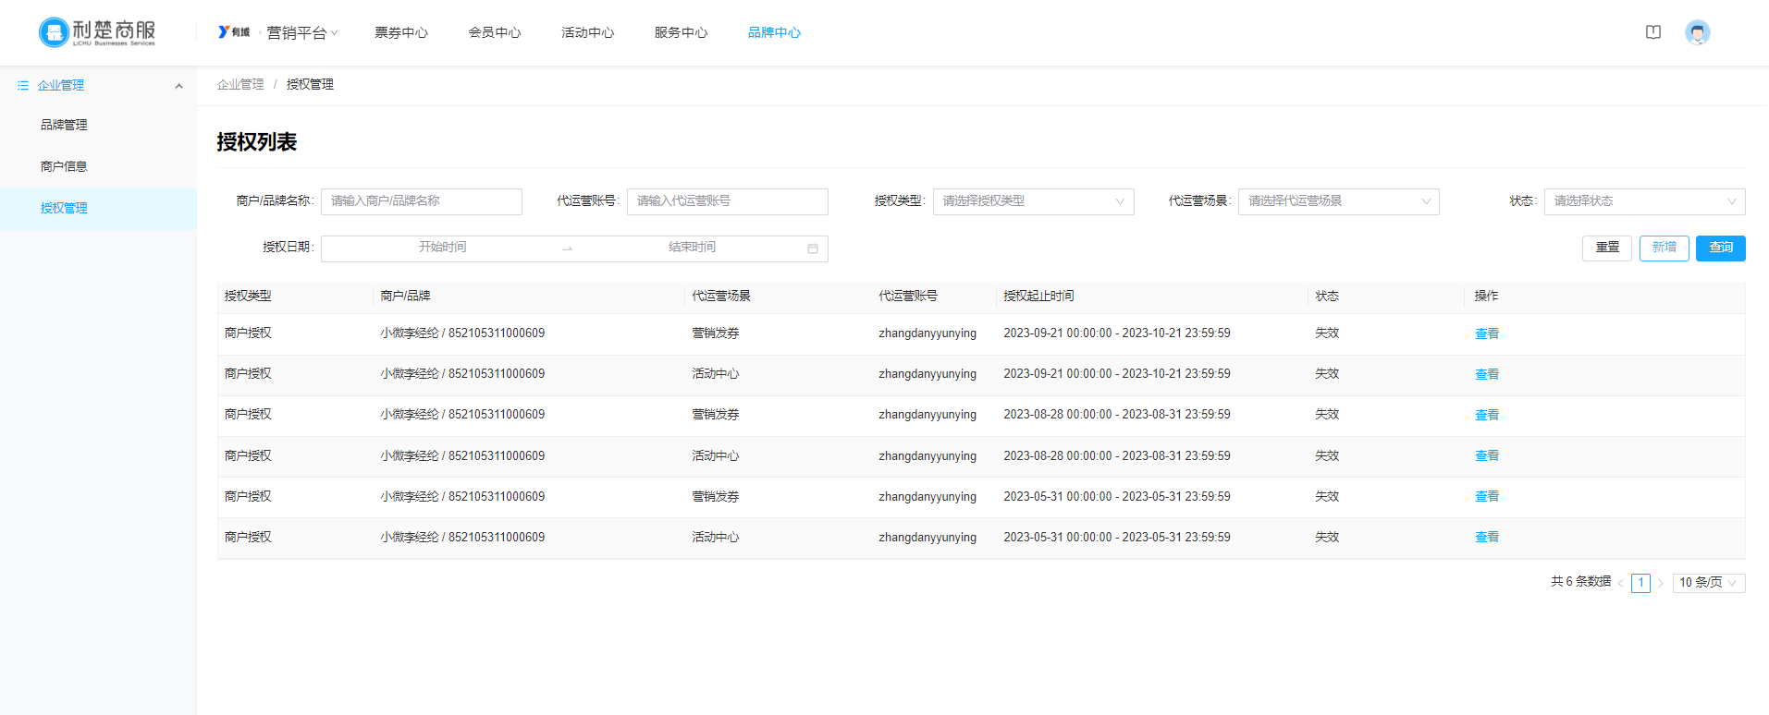Click page 1 in pagination
1769x715 pixels.
pos(1641,583)
